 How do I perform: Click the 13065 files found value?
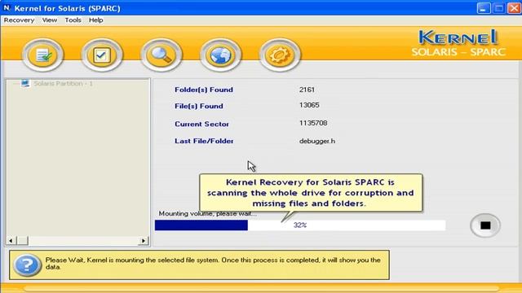tap(309, 105)
